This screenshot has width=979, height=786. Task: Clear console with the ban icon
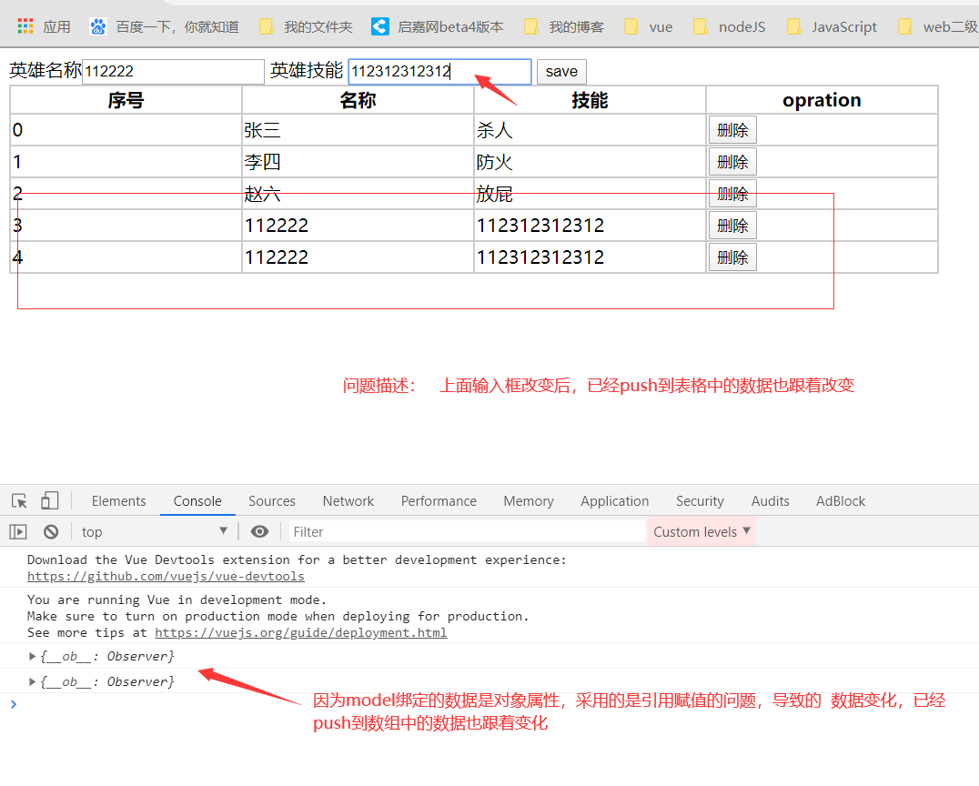[x=51, y=532]
